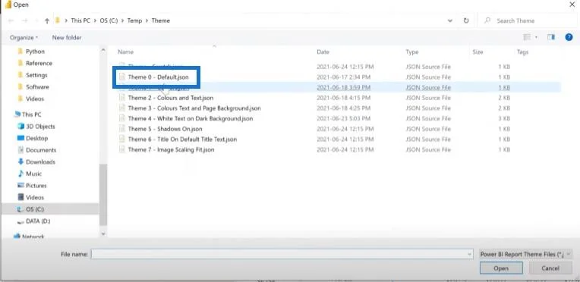Click date 2021-06-23 5:03 PM cell

(x=344, y=119)
